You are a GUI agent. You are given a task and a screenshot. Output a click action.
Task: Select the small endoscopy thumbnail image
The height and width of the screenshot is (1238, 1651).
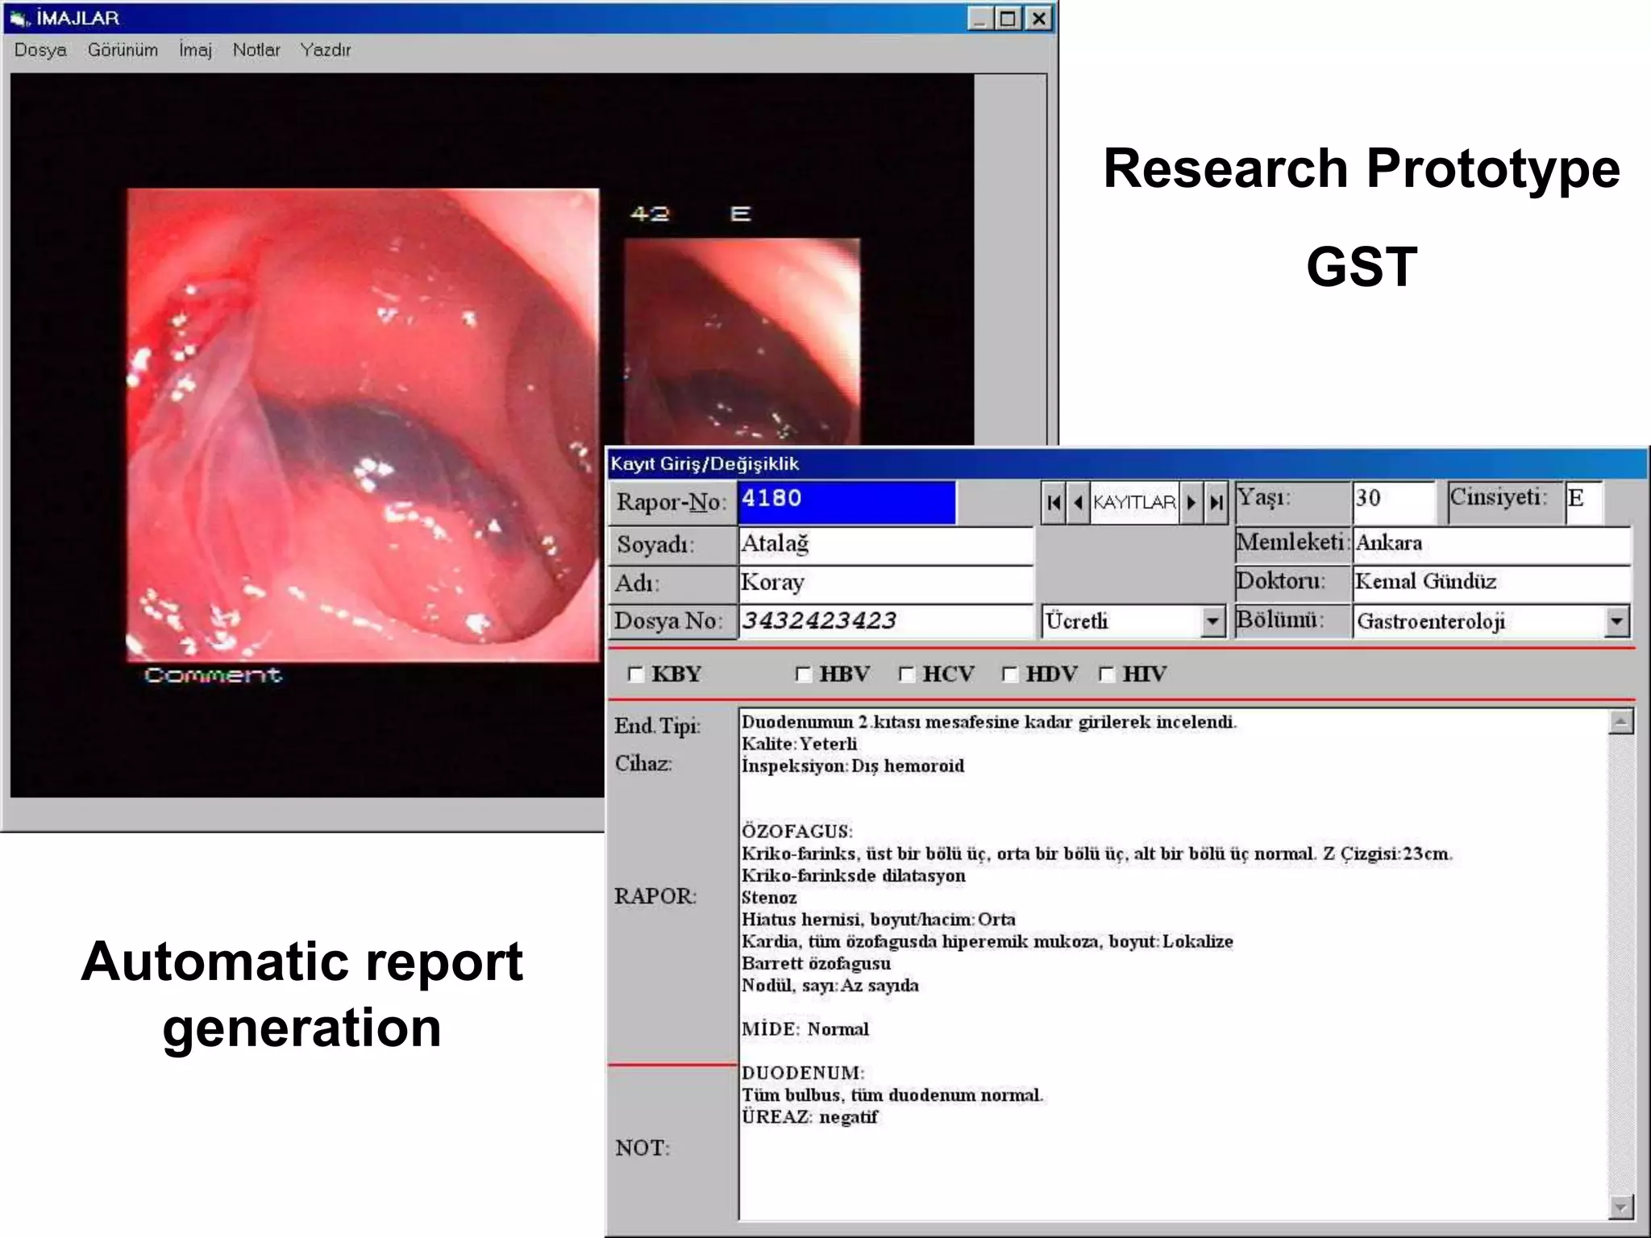pos(742,340)
